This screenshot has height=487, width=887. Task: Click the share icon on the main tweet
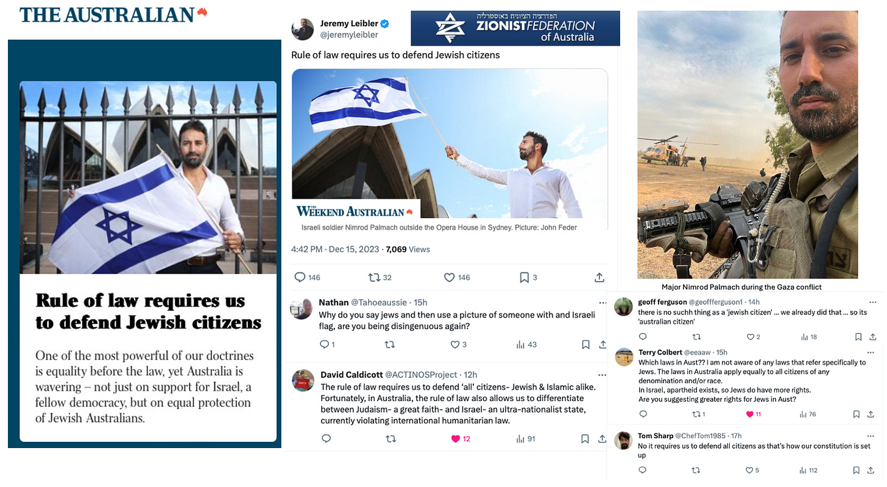[598, 277]
